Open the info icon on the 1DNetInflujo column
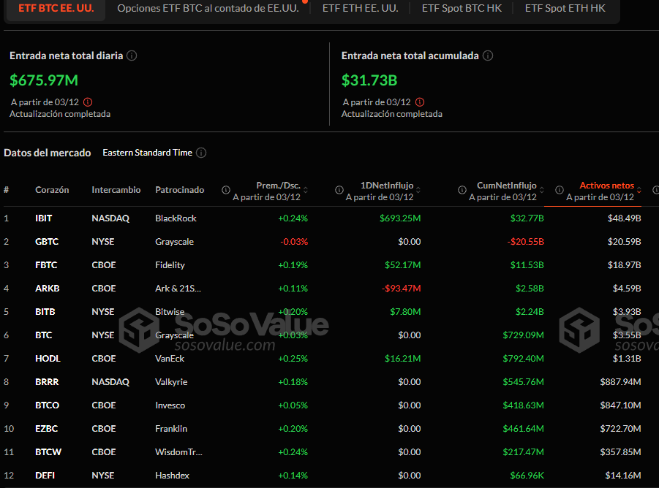This screenshot has height=488, width=659. point(339,189)
